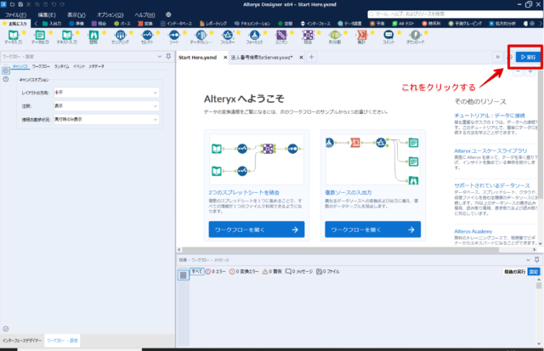Click the open folder icon in title bar
Screen dimensions: 544x351
point(12,4)
